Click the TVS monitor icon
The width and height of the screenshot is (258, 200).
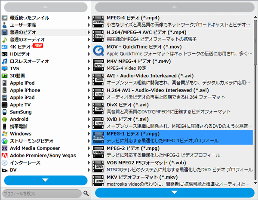point(5,68)
